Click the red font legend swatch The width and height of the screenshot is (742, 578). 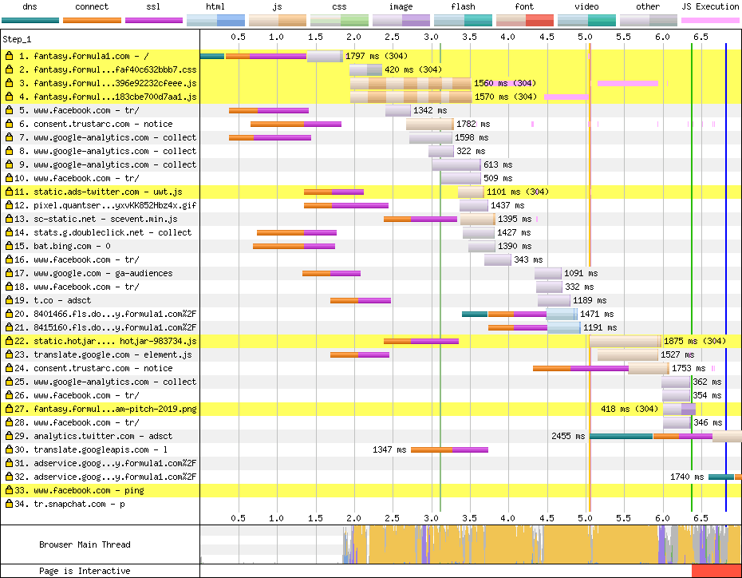tap(525, 20)
